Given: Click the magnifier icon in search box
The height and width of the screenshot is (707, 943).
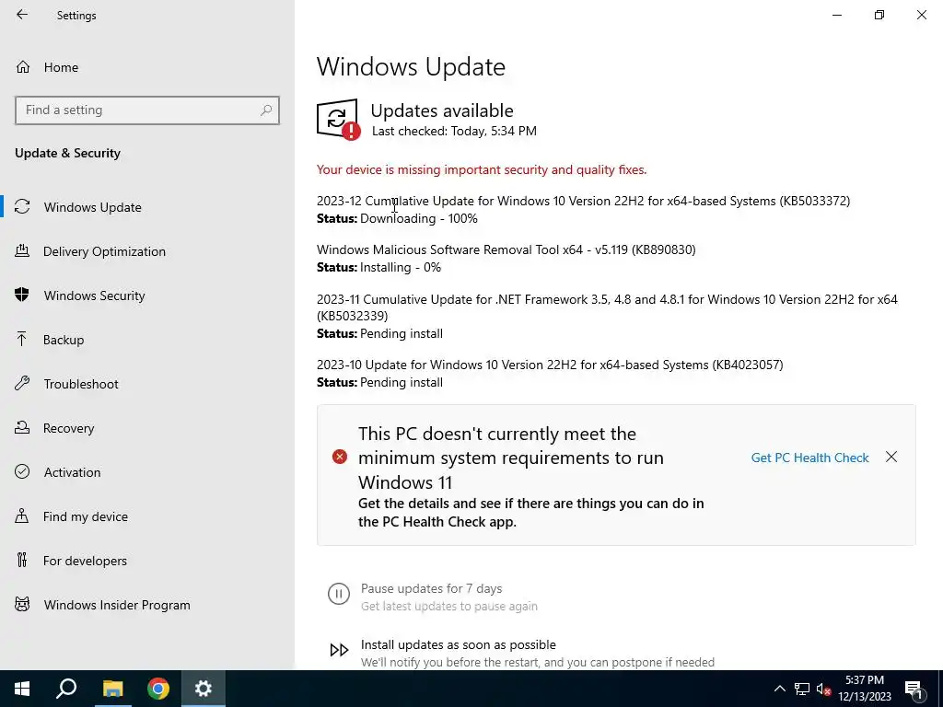Looking at the screenshot, I should pyautogui.click(x=266, y=110).
